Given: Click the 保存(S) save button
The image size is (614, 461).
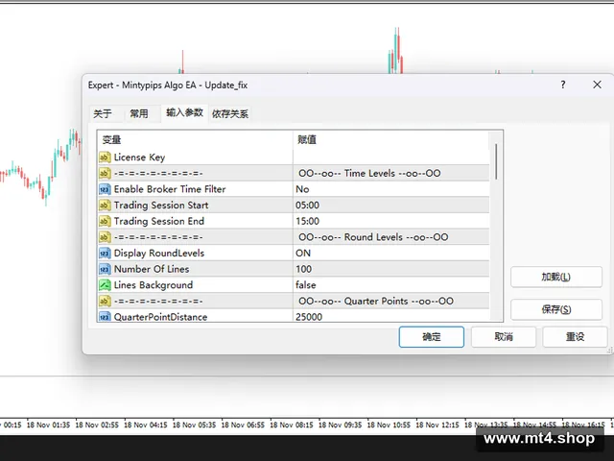Looking at the screenshot, I should pyautogui.click(x=556, y=309).
